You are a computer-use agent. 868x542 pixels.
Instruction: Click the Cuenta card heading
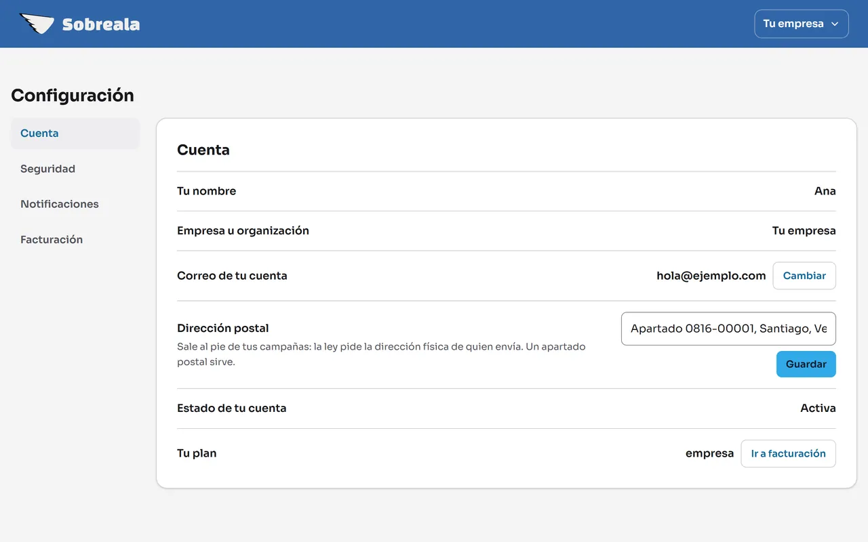tap(203, 150)
